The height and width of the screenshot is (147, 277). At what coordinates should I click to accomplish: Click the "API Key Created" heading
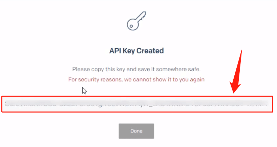click(x=136, y=51)
